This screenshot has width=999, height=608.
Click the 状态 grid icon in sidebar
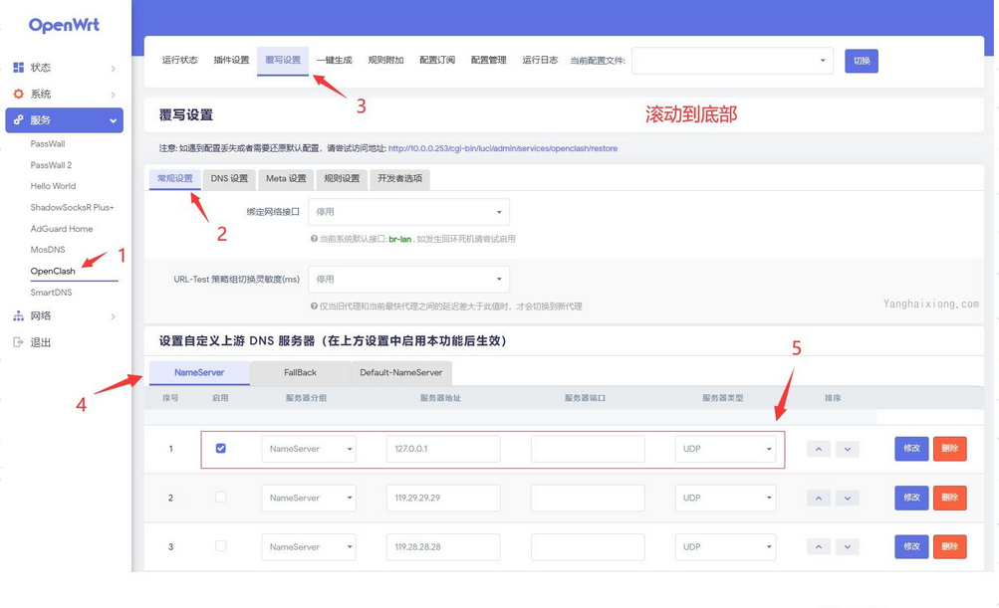[19, 68]
